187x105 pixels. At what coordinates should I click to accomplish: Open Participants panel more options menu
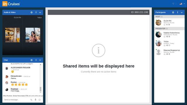pos(178,12)
